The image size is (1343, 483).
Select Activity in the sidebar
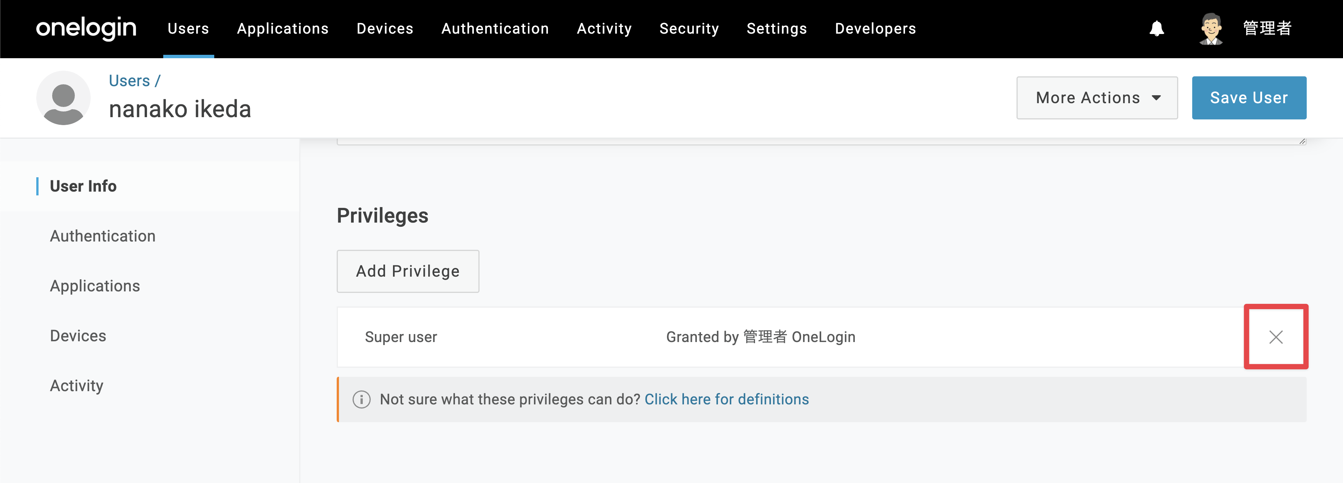point(77,386)
